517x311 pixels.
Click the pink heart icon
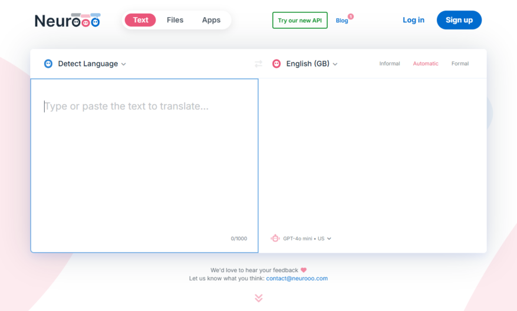coord(304,270)
